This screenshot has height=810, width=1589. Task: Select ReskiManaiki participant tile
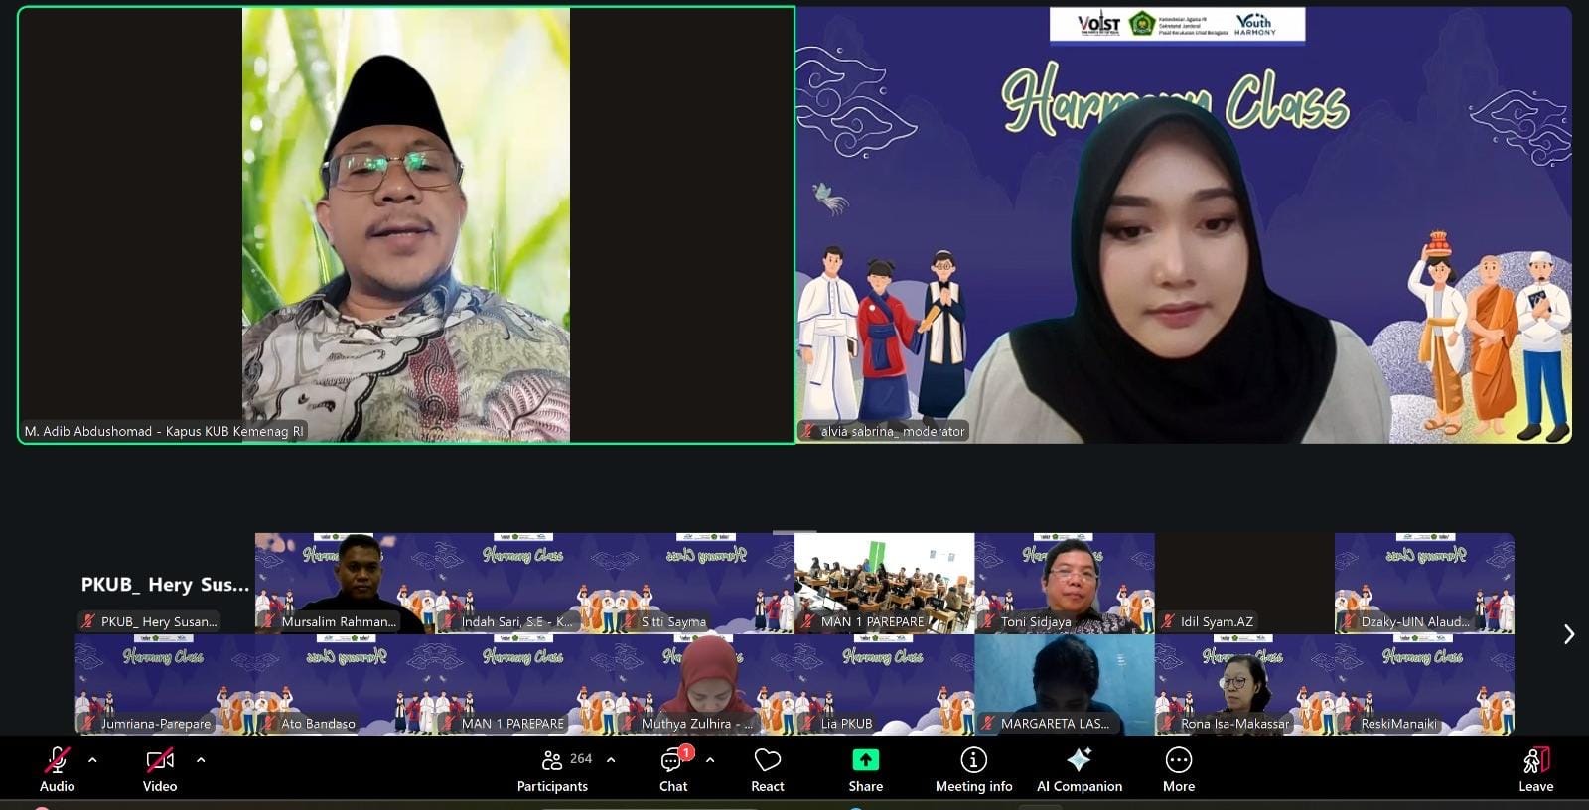coord(1424,685)
